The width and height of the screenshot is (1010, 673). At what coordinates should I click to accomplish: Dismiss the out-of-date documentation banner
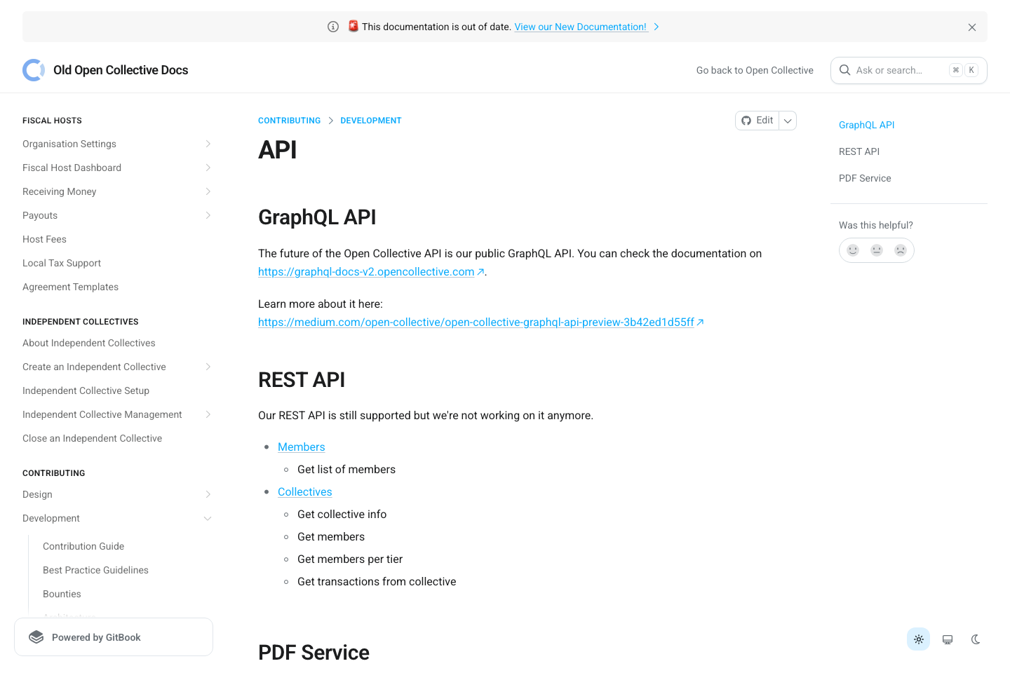click(972, 27)
